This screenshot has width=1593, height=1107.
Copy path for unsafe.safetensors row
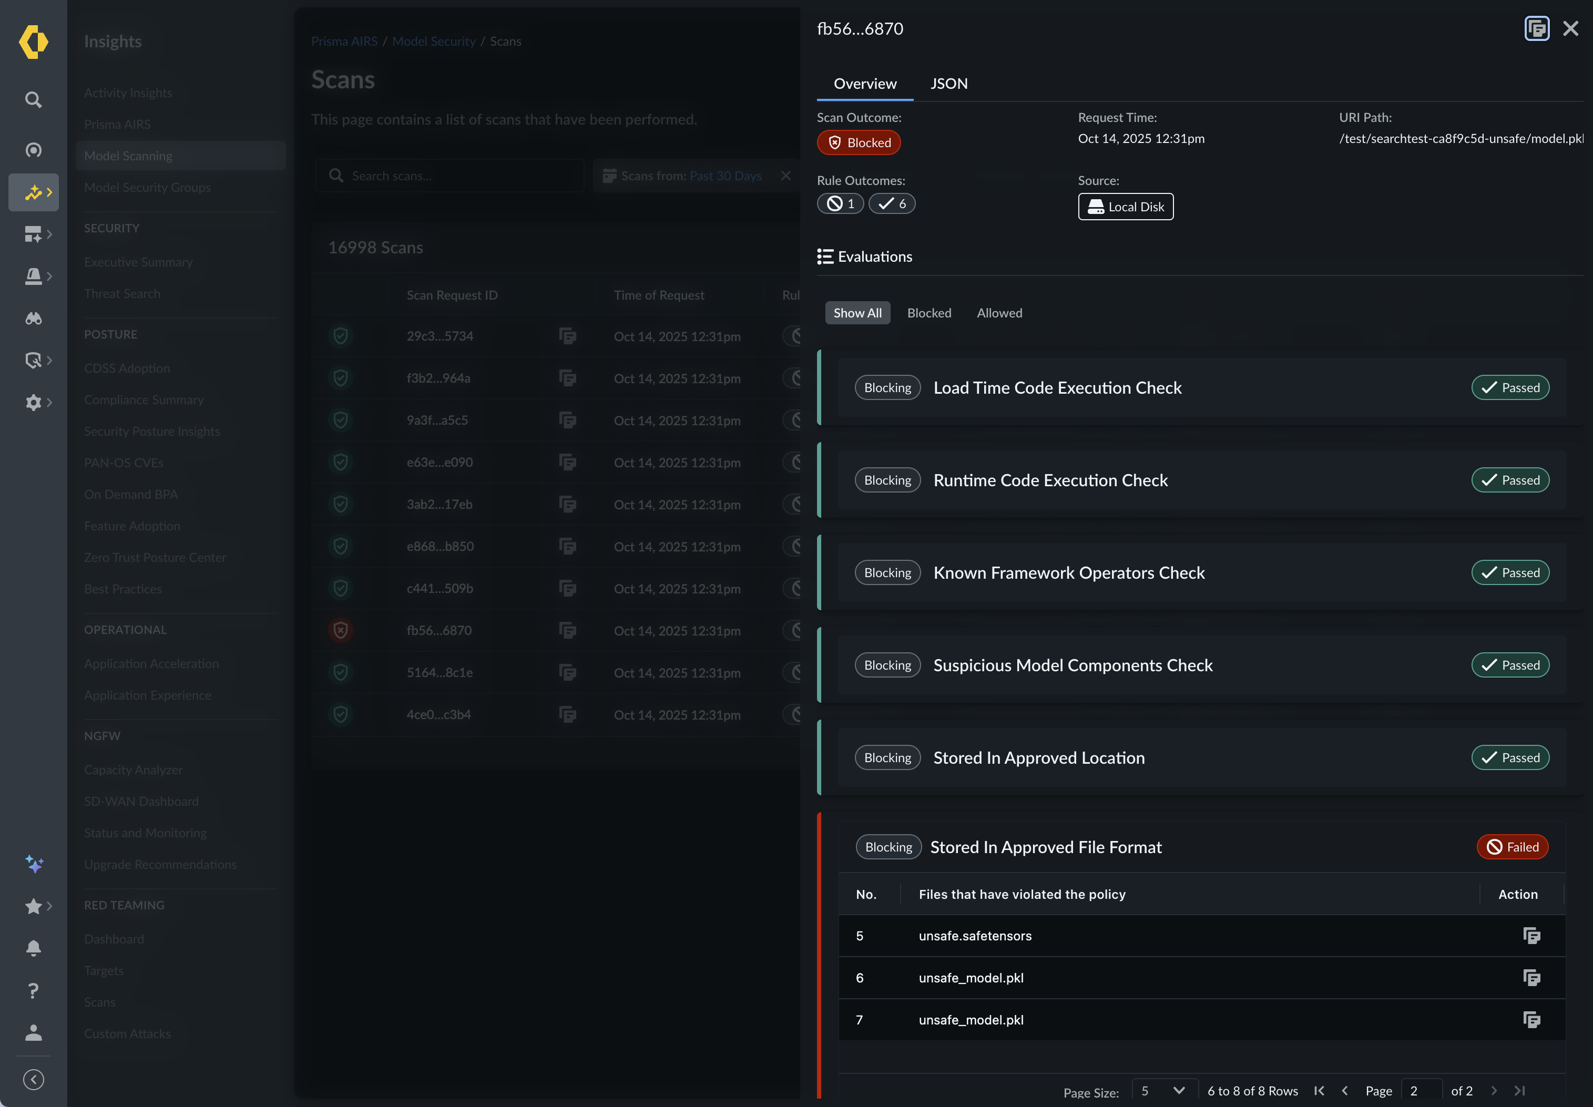pyautogui.click(x=1531, y=936)
